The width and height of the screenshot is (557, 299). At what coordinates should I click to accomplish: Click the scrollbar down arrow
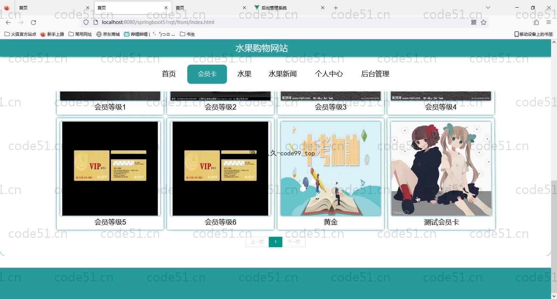click(554, 296)
